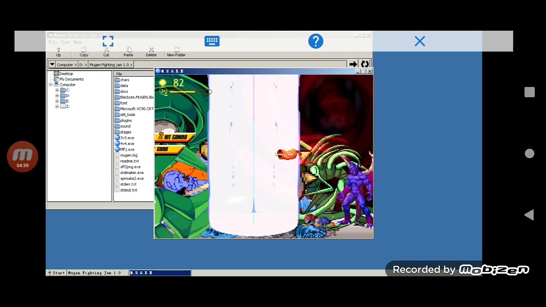Viewport: 546px width, 307px height.
Task: Close the overlay with the blue X
Action: pos(420,41)
